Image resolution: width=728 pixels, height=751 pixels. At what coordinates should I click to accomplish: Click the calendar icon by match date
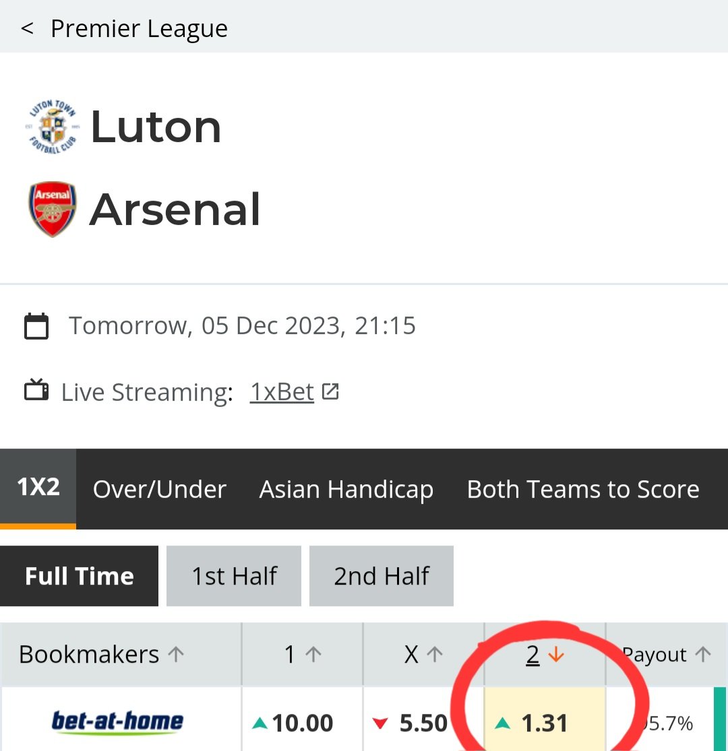point(36,326)
